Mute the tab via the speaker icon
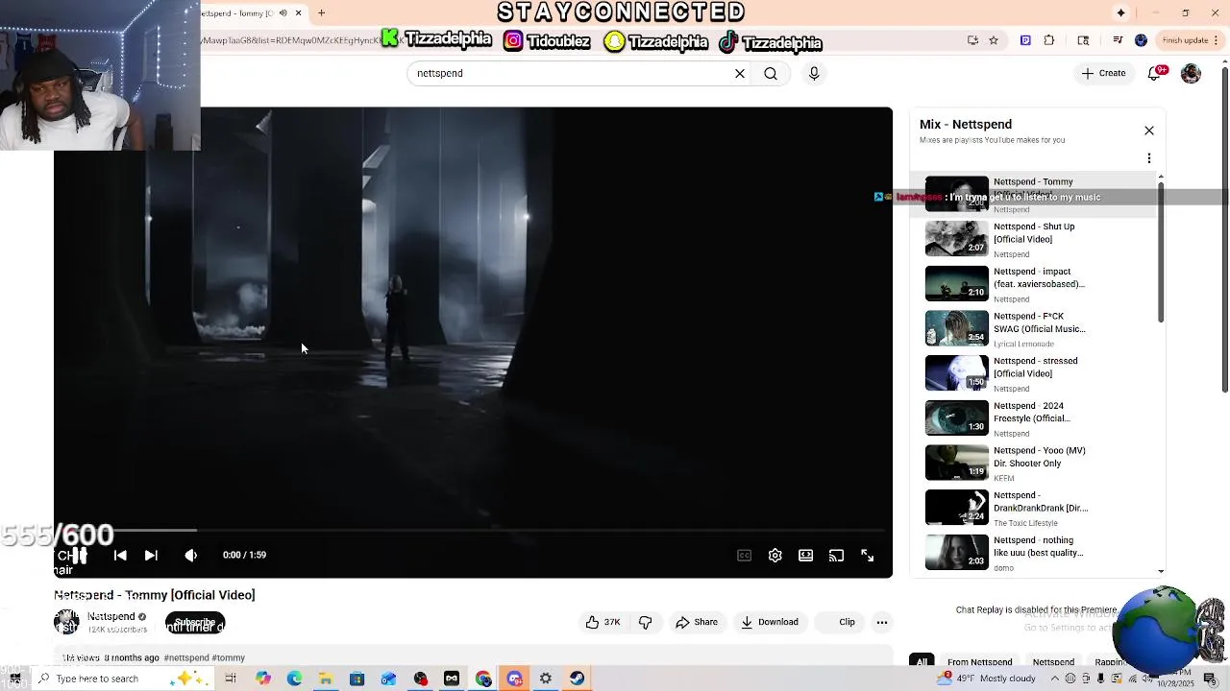 [283, 12]
